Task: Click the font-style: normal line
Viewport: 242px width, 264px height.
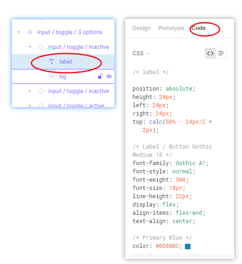Action: click(x=164, y=172)
